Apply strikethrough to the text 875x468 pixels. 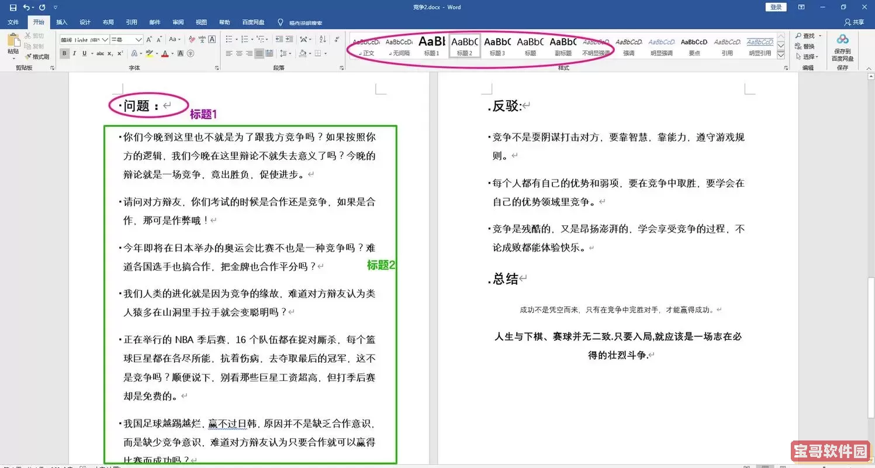point(101,53)
